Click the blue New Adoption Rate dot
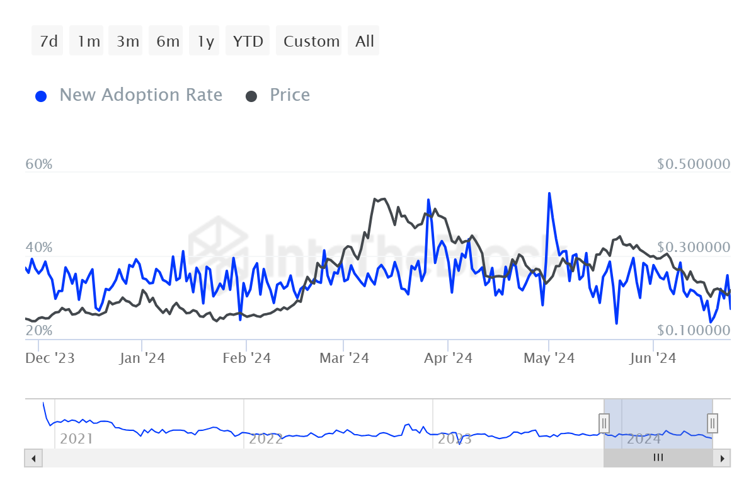This screenshot has height=504, width=756. click(x=41, y=96)
